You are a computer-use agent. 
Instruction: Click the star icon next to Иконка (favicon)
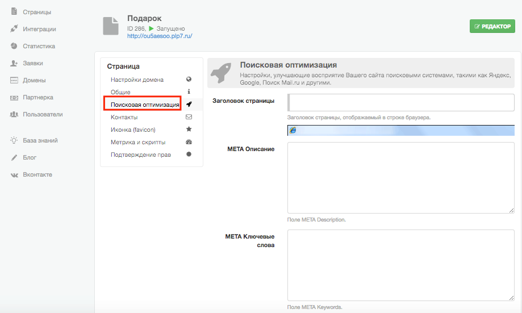pyautogui.click(x=189, y=130)
